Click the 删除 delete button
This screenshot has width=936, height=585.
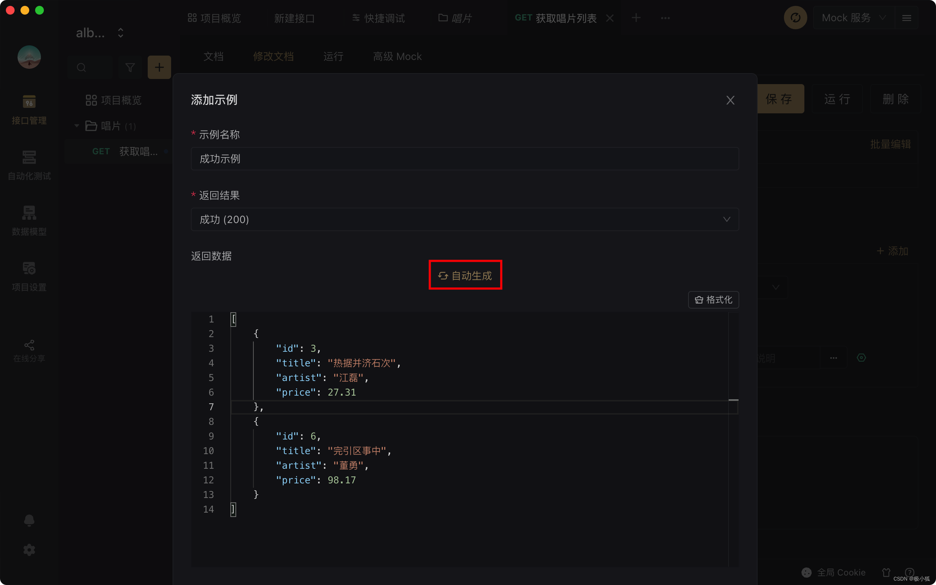point(896,99)
